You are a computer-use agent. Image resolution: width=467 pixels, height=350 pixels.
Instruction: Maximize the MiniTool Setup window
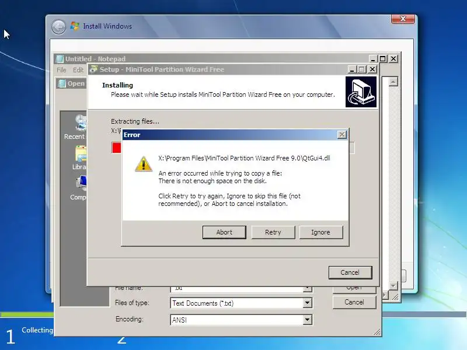tap(362, 69)
